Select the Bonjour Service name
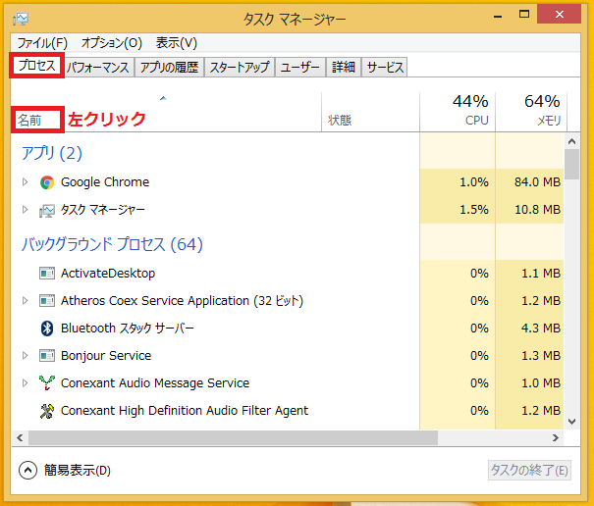 tap(106, 356)
